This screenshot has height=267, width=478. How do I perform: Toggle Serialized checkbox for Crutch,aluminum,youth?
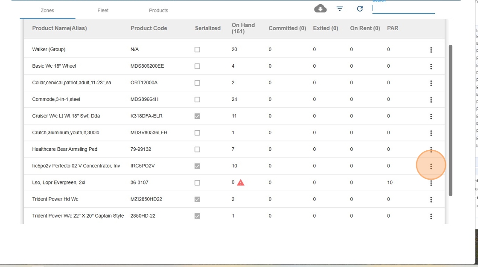click(x=197, y=133)
